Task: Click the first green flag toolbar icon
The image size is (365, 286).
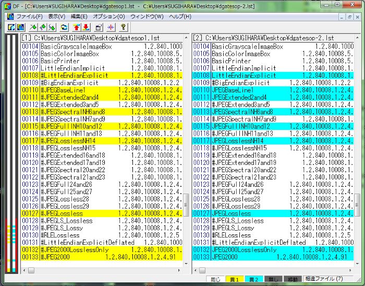Action: click(33, 27)
